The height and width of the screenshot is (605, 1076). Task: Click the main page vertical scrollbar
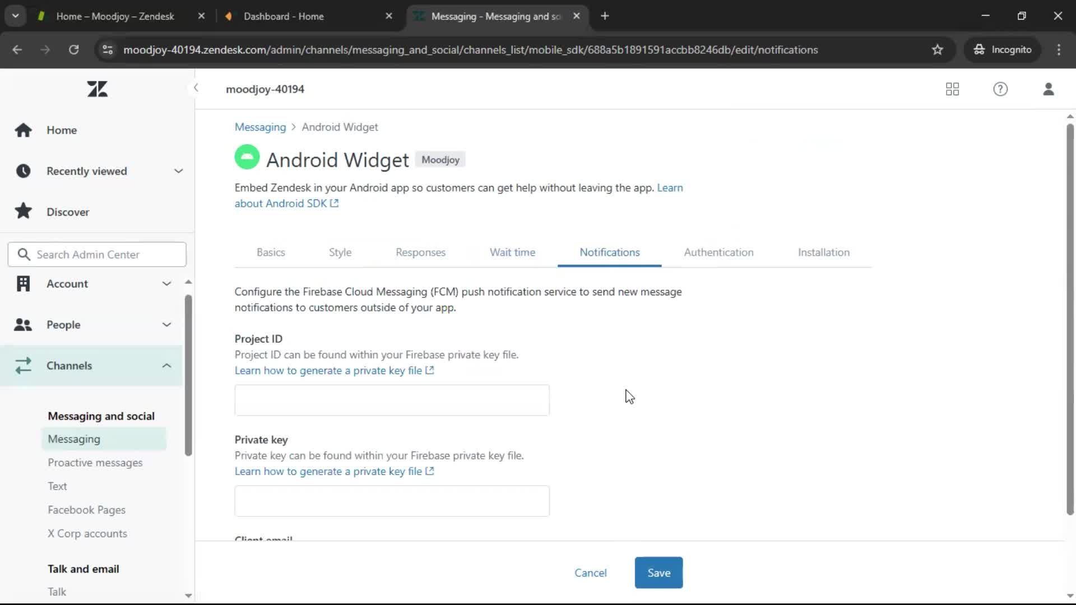point(1070,319)
